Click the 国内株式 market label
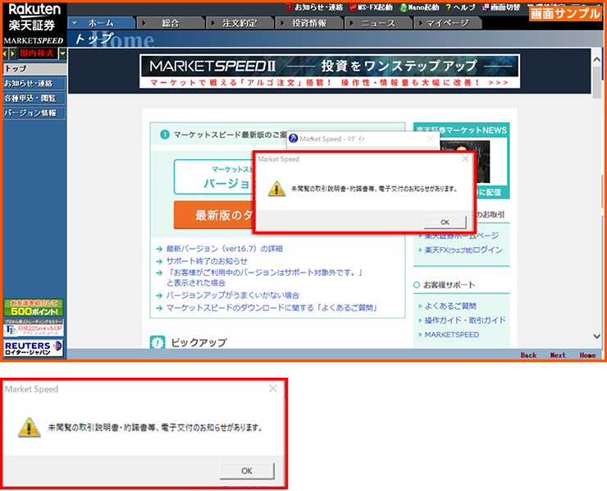The width and height of the screenshot is (607, 491). coord(37,53)
